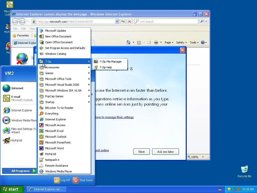Open the Tools dropdown in IE command bar
The image size is (257, 193).
pyautogui.click(x=194, y=42)
